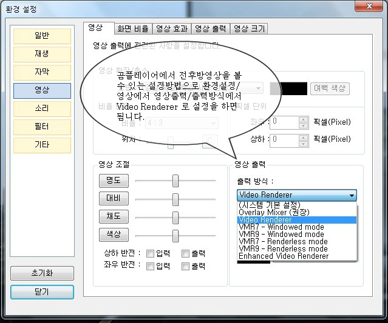Select the first 영상 tab
Image resolution: width=388 pixels, height=323 pixels.
[98, 28]
